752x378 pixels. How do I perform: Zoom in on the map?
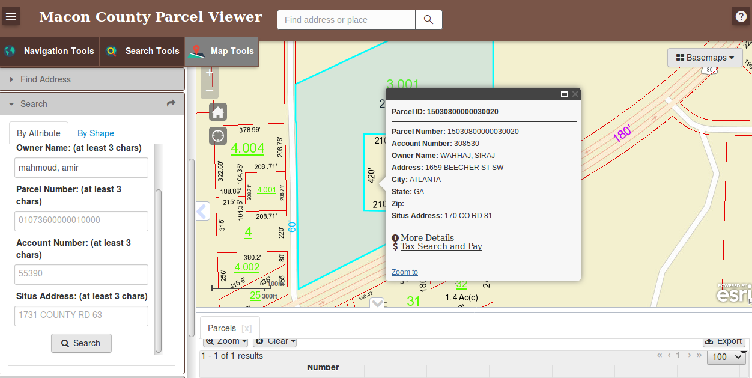(x=210, y=73)
